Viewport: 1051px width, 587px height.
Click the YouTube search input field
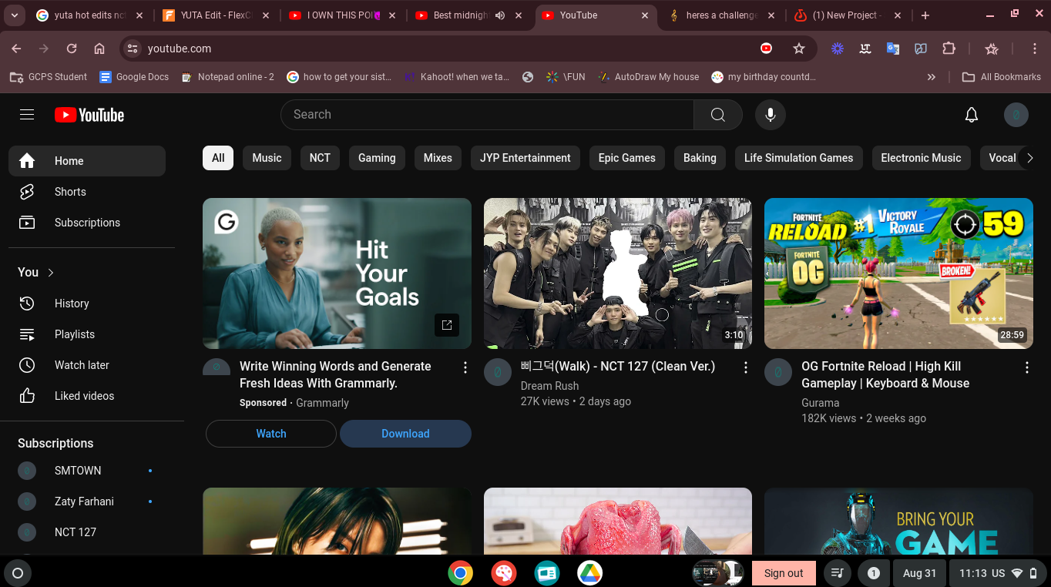click(487, 115)
